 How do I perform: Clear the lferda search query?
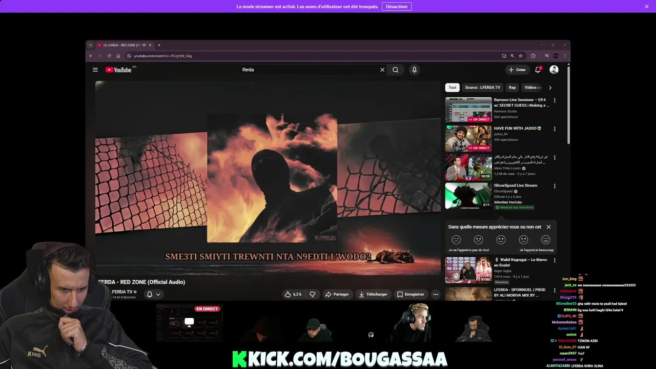382,70
